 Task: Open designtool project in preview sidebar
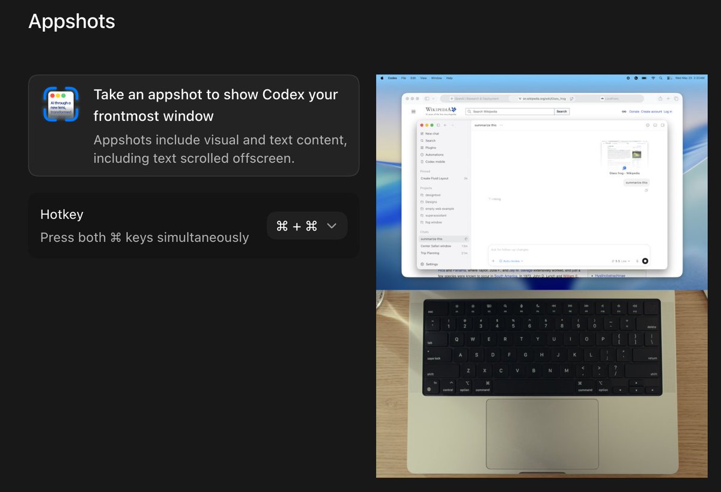point(431,195)
